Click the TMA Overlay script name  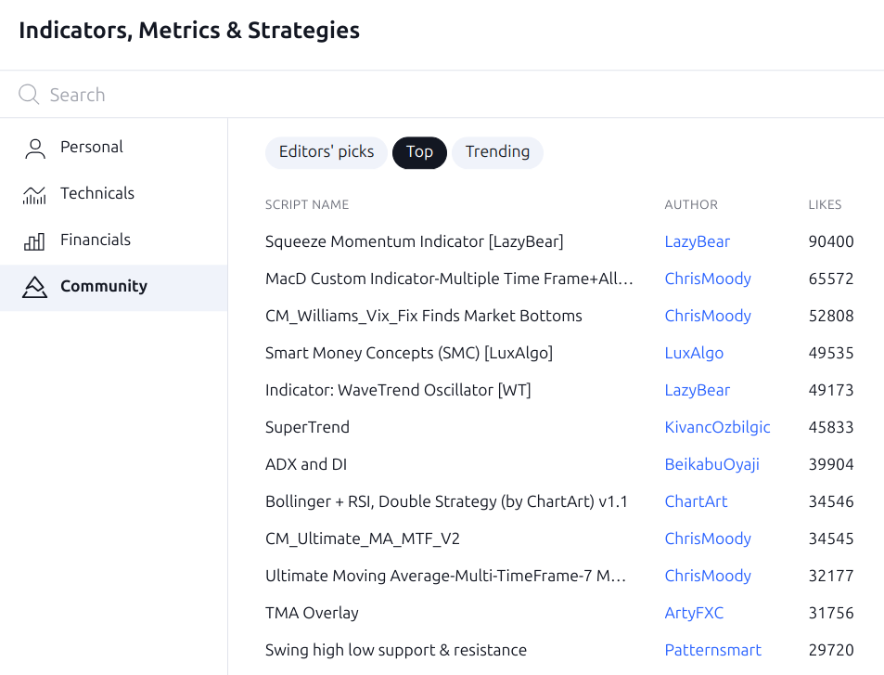pos(314,613)
